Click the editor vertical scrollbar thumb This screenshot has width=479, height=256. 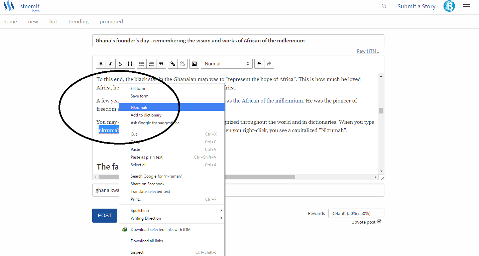381,110
